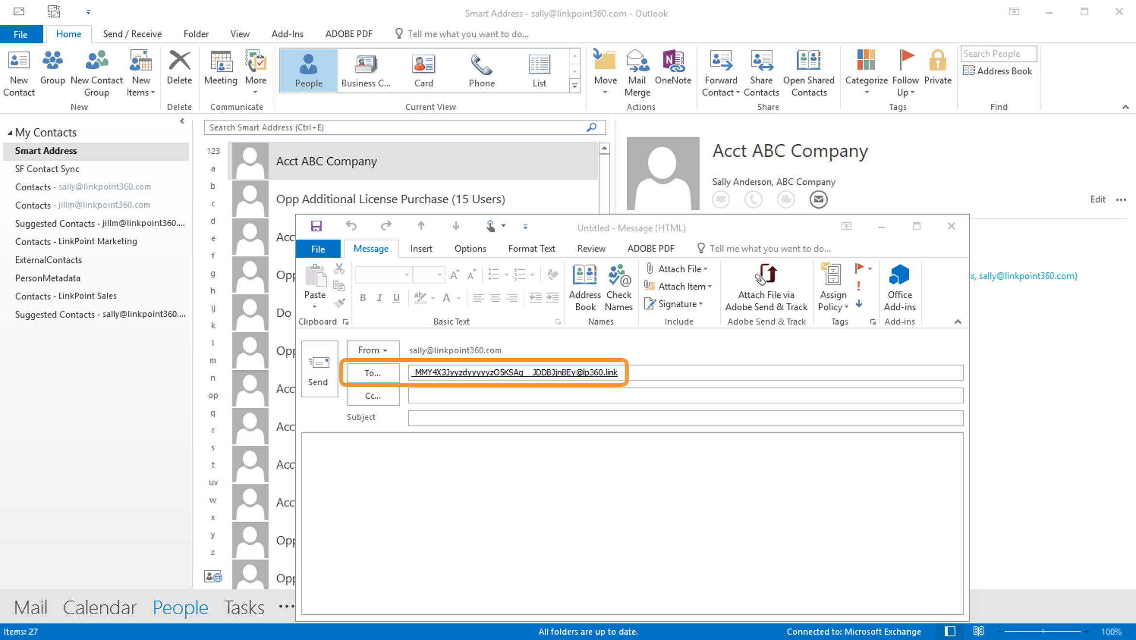Toggle Italic formatting in message
The height and width of the screenshot is (640, 1136).
(379, 298)
